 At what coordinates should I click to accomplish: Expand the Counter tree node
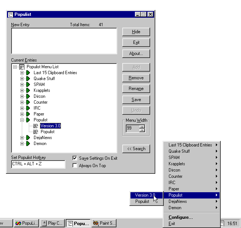(x=22, y=102)
